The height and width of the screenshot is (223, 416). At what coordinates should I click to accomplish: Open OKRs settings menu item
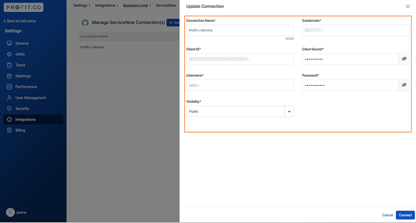[33, 54]
